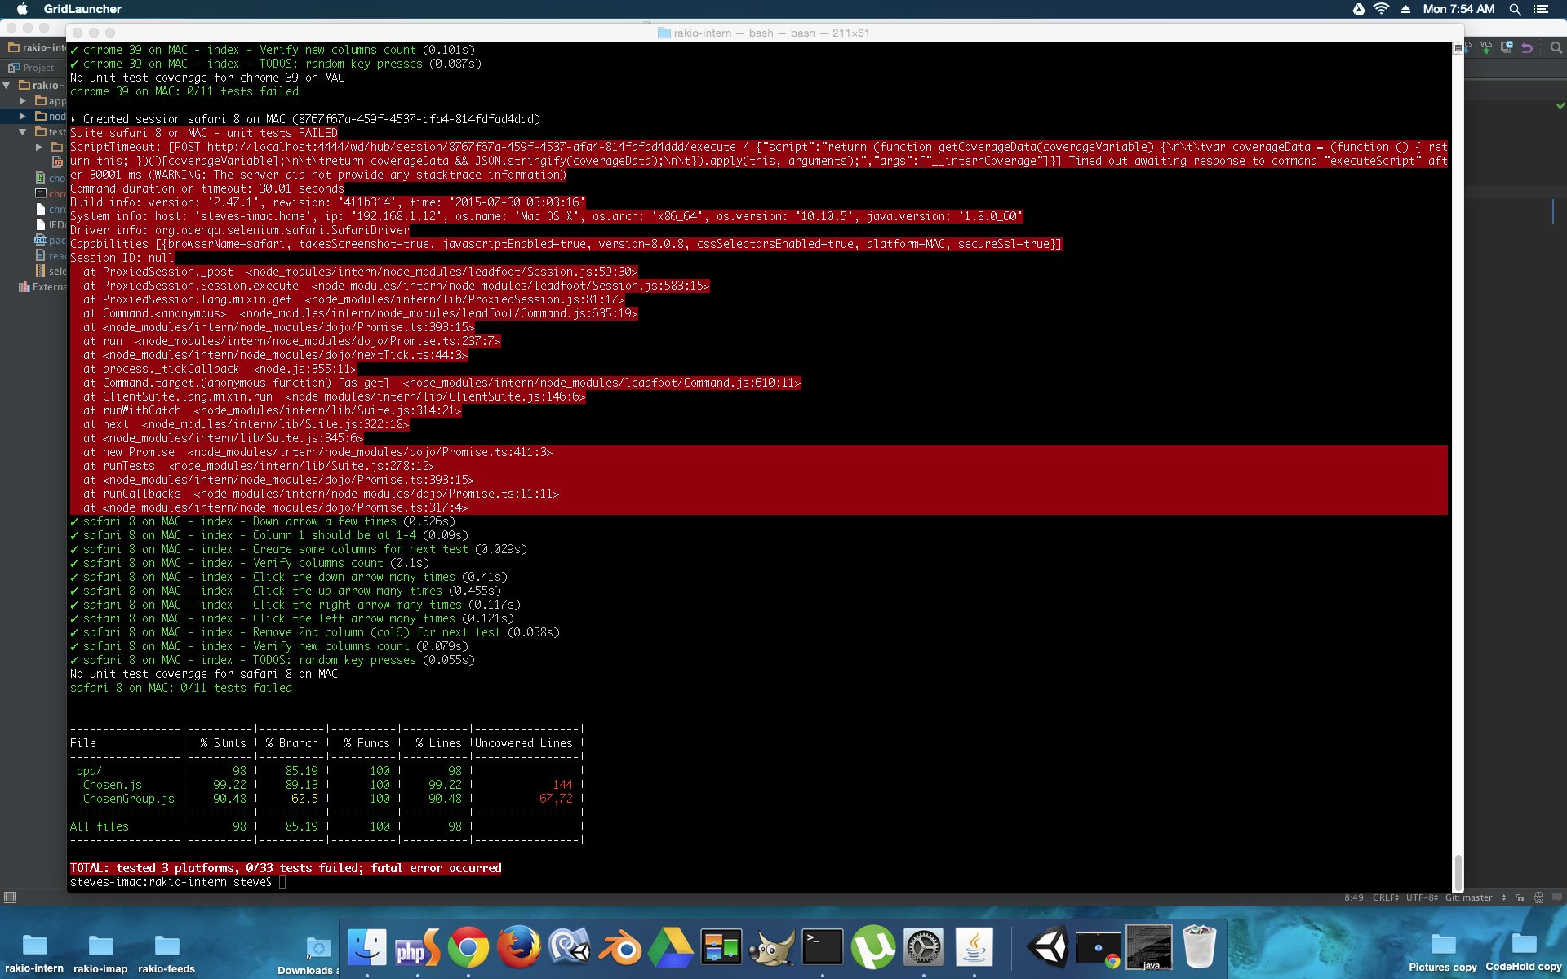Click the terminal split pane icon

click(x=1458, y=48)
